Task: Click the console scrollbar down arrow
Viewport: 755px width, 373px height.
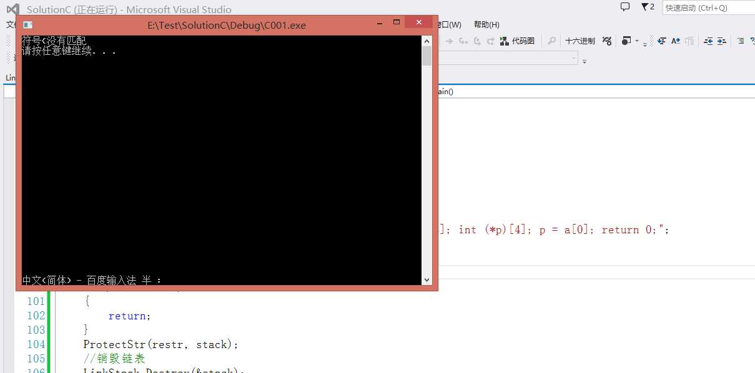Action: coord(427,280)
